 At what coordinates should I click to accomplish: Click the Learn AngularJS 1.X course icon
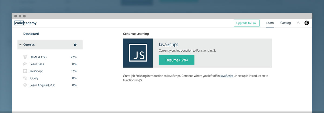click(25, 85)
